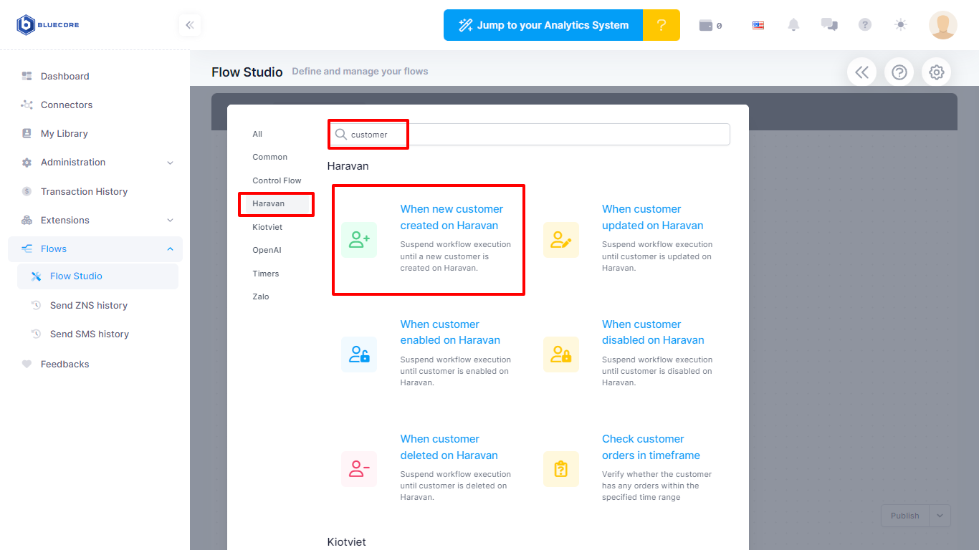Click the My Library sidebar icon
This screenshot has width=979, height=550.
tap(27, 133)
